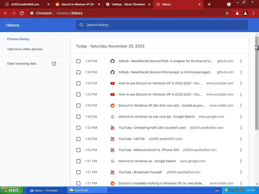This screenshot has width=259, height=194.
Task: Open the experiments flask icon
Action: 237,13
